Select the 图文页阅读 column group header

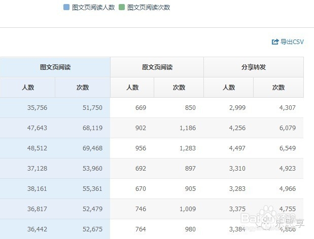click(x=55, y=67)
